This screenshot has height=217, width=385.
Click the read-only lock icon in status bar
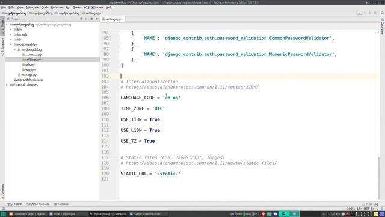tap(377, 209)
